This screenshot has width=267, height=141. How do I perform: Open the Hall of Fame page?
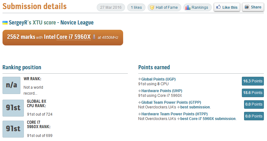[164, 8]
